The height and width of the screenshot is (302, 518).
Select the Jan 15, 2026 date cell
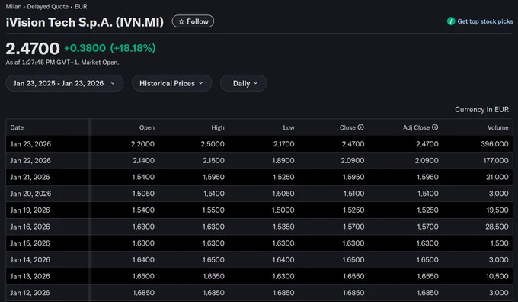click(30, 243)
